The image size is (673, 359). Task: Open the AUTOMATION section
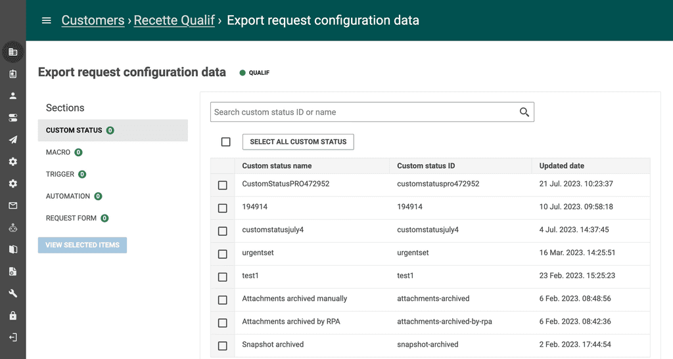[x=68, y=196]
